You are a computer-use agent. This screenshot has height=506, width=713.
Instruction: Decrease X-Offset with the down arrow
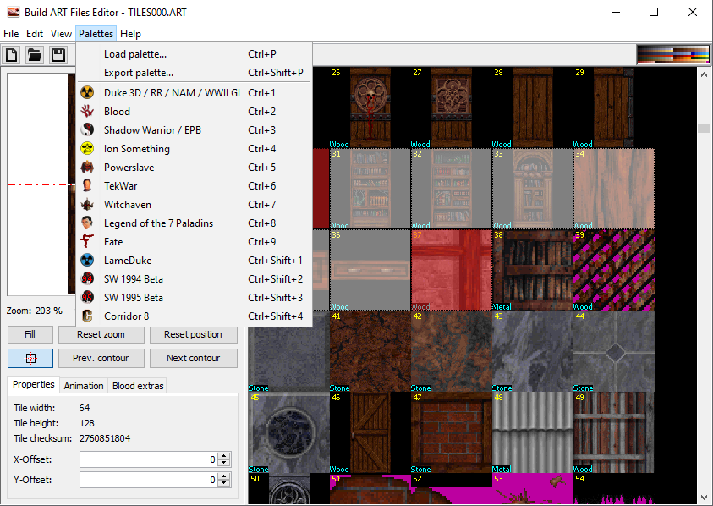224,463
